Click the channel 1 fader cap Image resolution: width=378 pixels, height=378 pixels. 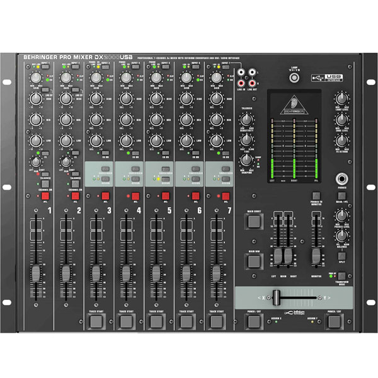point(36,273)
